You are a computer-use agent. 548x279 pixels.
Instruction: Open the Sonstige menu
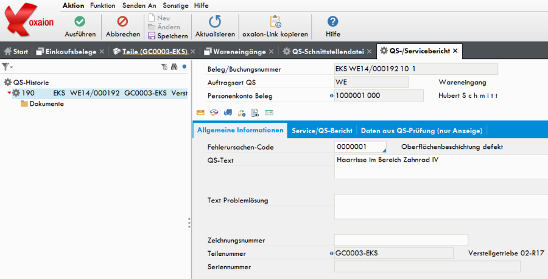(175, 5)
